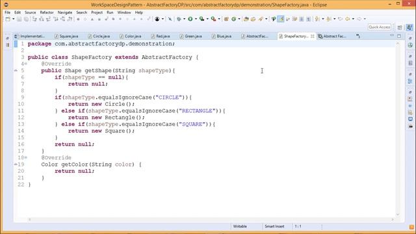Viewport: 416px width, 234px height.
Task: Minimize the editor area button
Action: (x=392, y=36)
